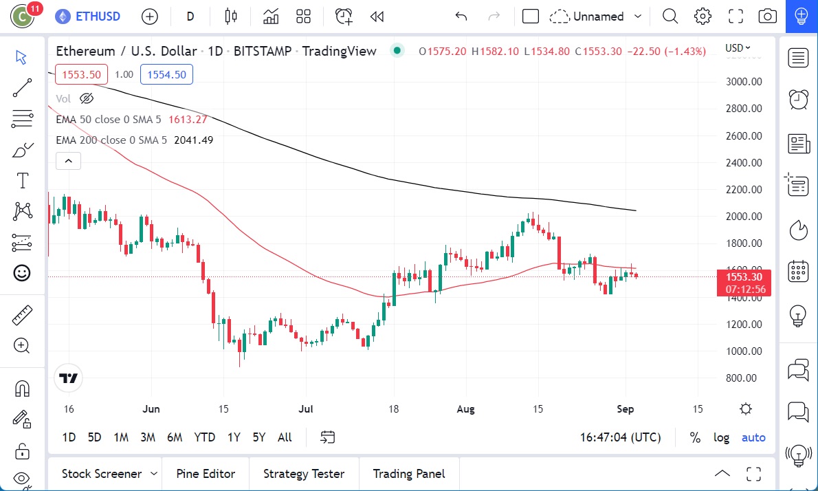
Task: Enable magnet mode in left toolbar
Action: [x=22, y=388]
